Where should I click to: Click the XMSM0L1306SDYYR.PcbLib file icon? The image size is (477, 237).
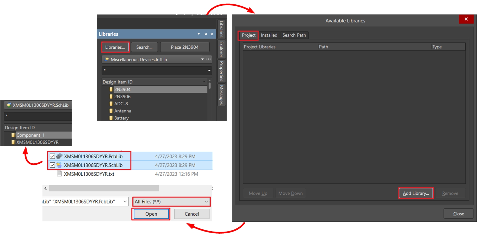click(x=59, y=156)
